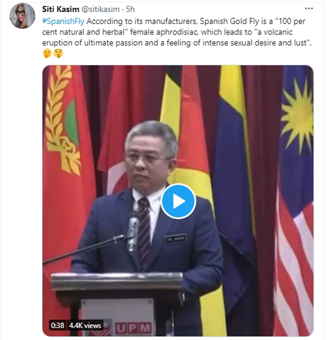This screenshot has height=340, width=332.
Task: Open the tweet via the 5h timestamp
Action: click(130, 9)
